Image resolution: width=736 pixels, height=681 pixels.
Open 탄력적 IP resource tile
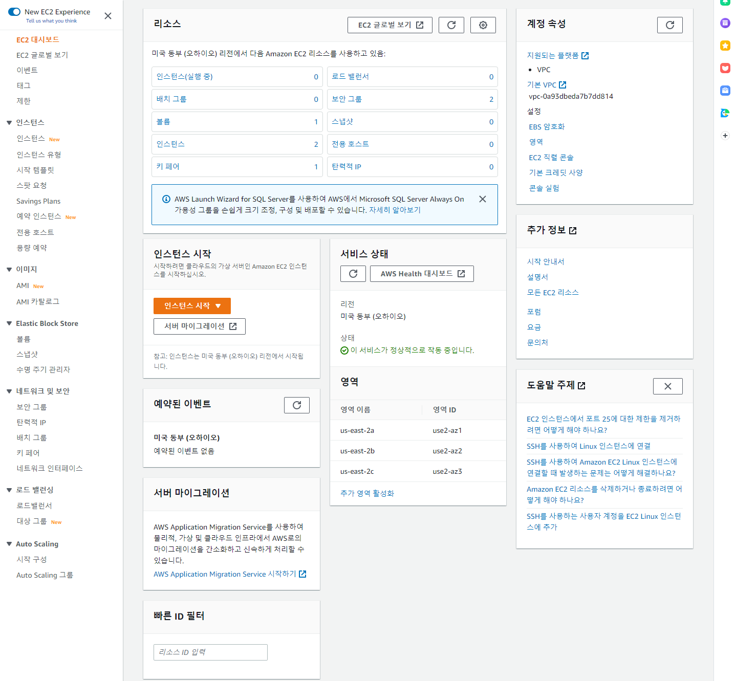point(413,167)
